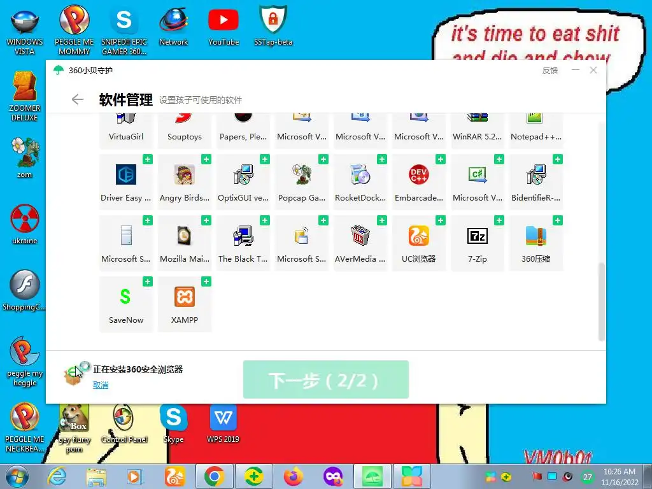Select the SaveNow app icon
Viewport: 652px width, 489px height.
(126, 297)
